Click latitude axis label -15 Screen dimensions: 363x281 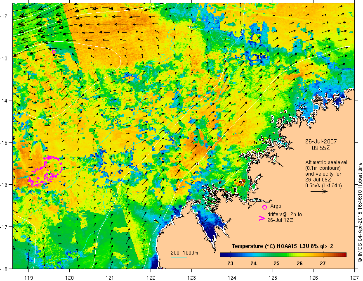5,142
